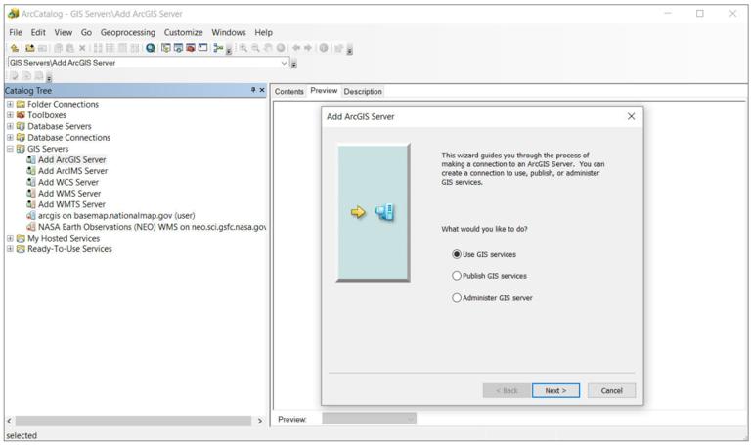Collapse the GIS Servers node

tap(10, 149)
